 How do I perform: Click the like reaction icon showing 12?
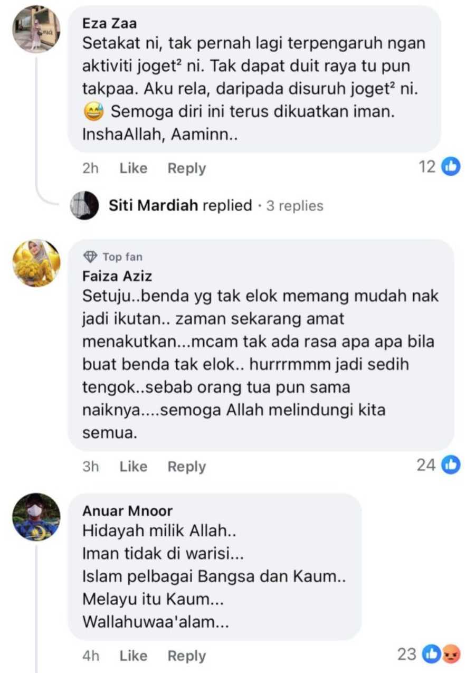[x=451, y=167]
